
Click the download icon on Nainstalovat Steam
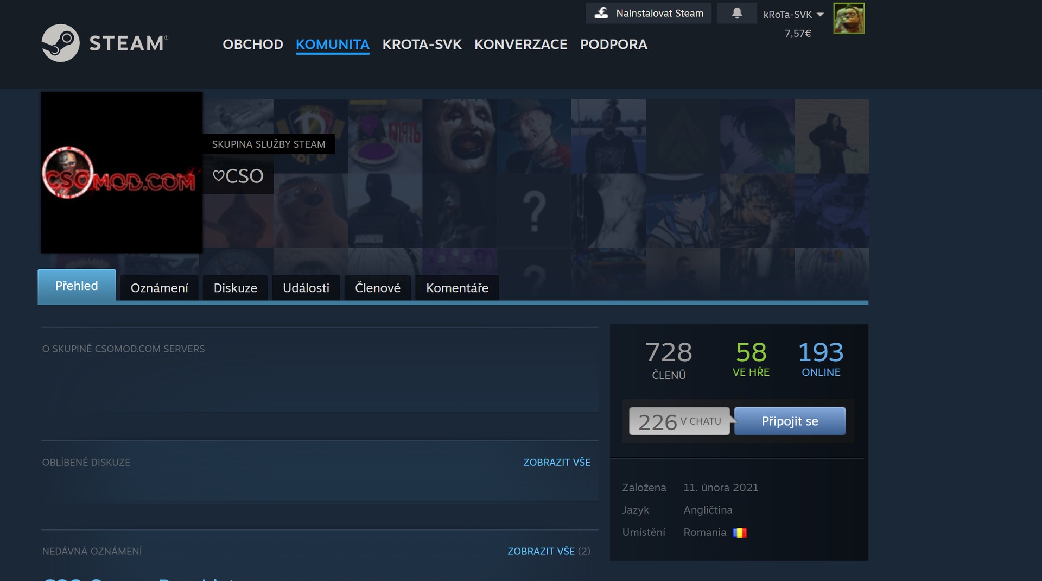tap(601, 13)
